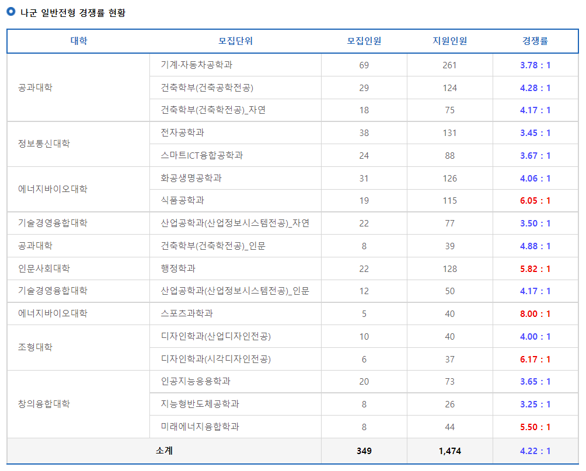Screen dimensions: 586x471
Task: Click the ratio 3.45 : 1
Action: point(535,132)
